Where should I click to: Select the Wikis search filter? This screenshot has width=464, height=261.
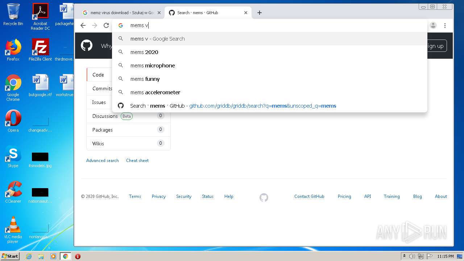128,144
